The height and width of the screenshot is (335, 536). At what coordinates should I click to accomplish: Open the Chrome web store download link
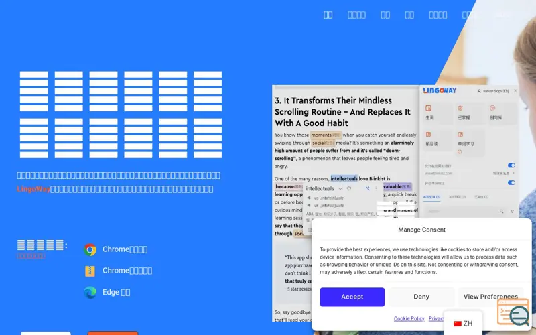pyautogui.click(x=125, y=249)
